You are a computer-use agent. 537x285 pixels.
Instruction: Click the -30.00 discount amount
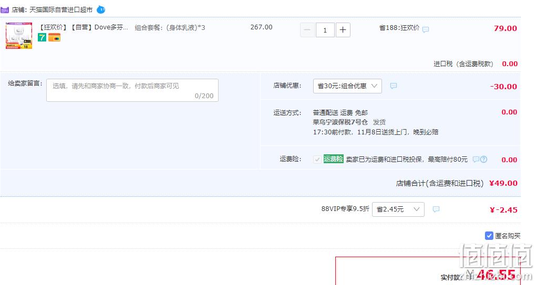tap(503, 87)
